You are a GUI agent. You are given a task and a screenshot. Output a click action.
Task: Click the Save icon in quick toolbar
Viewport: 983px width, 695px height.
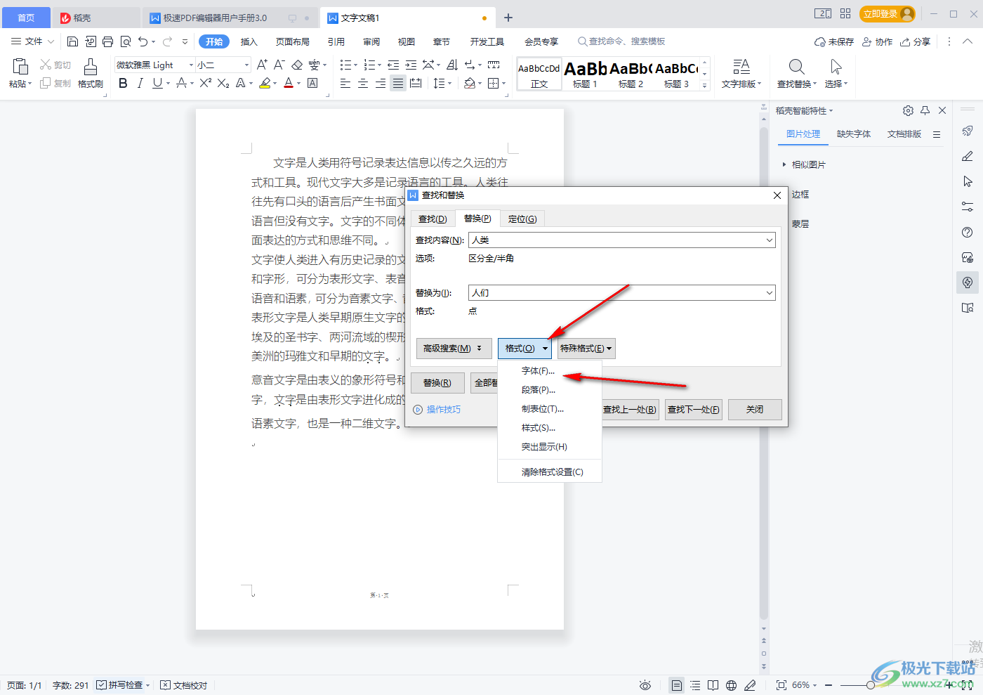pyautogui.click(x=72, y=41)
